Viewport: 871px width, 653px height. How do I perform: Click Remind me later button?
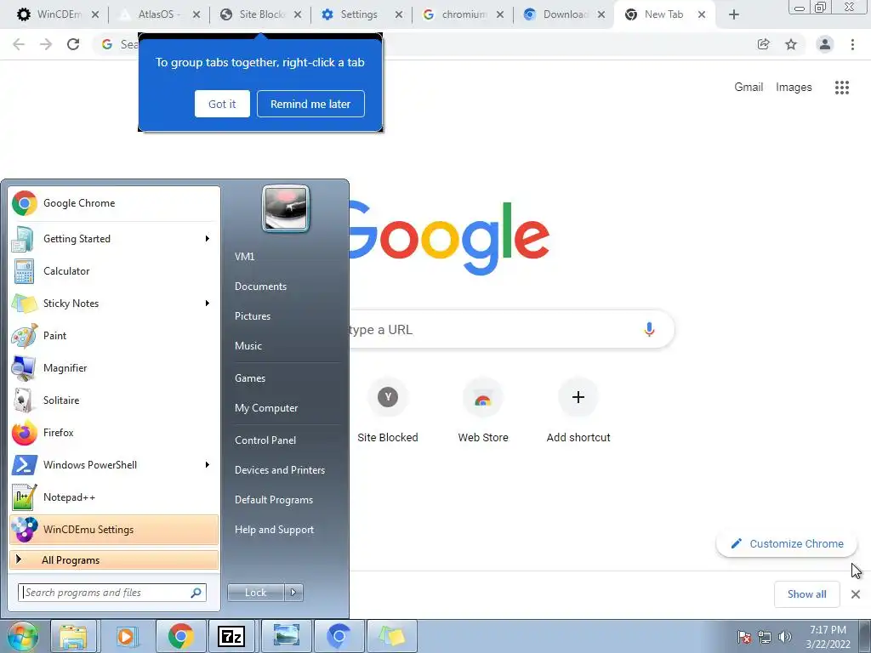click(x=310, y=104)
